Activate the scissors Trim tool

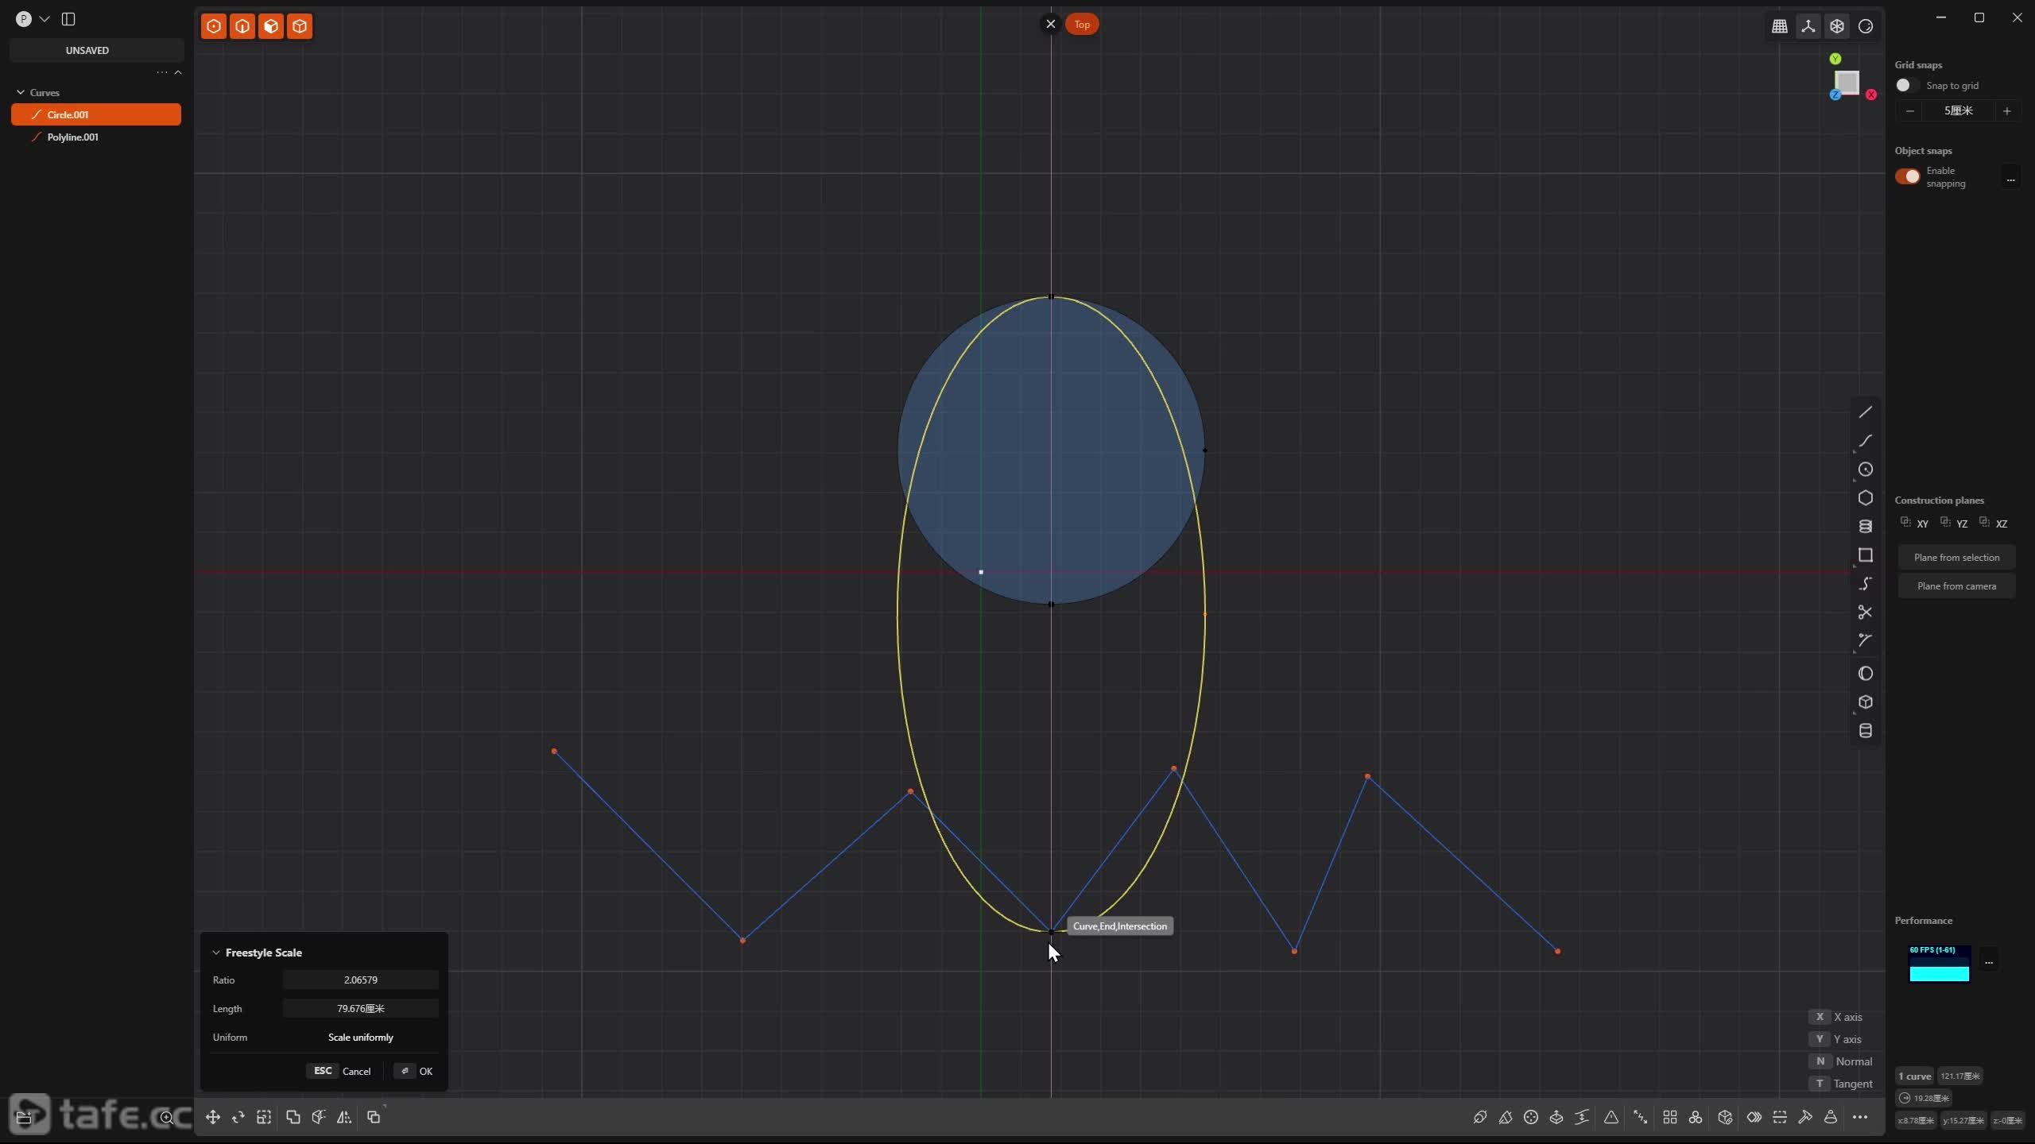[1865, 613]
